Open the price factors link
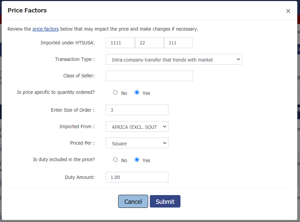This screenshot has width=300, height=222. (x=45, y=29)
